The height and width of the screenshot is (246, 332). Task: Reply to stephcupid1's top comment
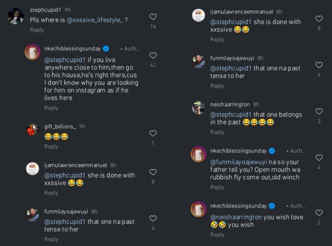point(37,30)
